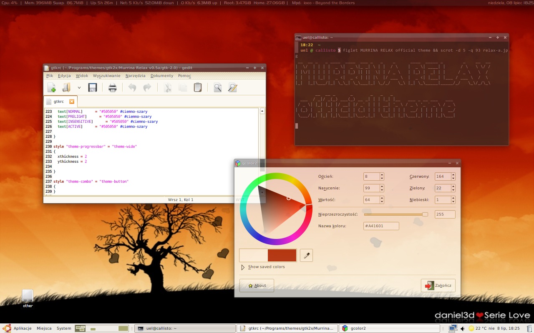Viewport: 534px width, 333px height.
Task: Click the status bar text Wrsz 1, Kol 1
Action: [181, 200]
